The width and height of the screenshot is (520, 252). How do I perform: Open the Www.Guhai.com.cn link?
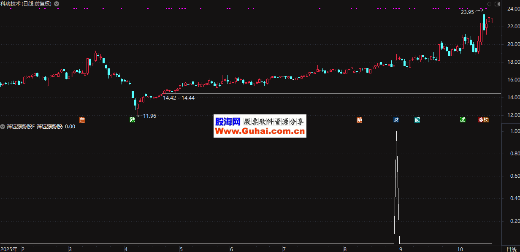pyautogui.click(x=260, y=132)
